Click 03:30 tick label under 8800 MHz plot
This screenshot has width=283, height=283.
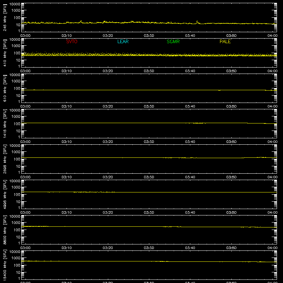tap(149, 248)
